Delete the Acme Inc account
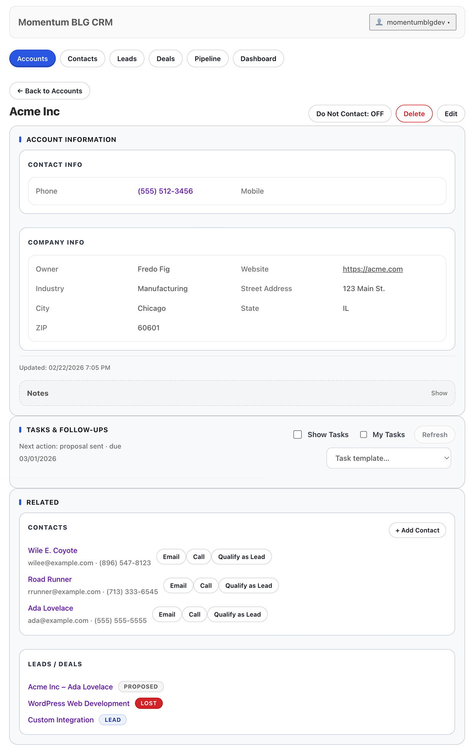The image size is (474, 753). point(414,114)
